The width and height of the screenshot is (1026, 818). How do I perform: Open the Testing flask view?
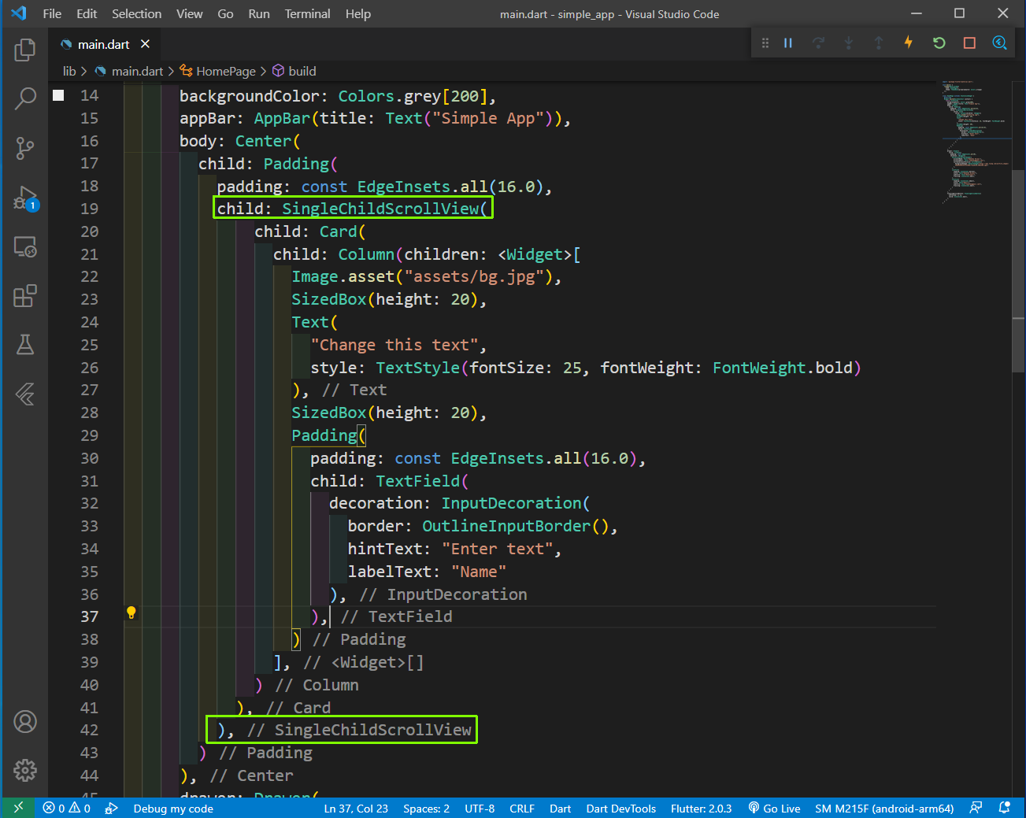25,345
